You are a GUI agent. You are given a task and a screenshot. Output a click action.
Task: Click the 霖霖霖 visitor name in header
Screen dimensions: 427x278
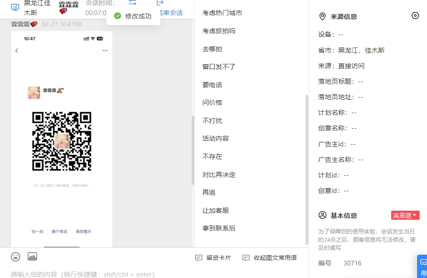[x=69, y=8]
